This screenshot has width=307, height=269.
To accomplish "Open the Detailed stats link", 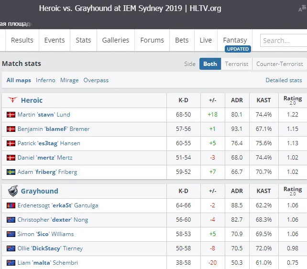I will pos(284,80).
